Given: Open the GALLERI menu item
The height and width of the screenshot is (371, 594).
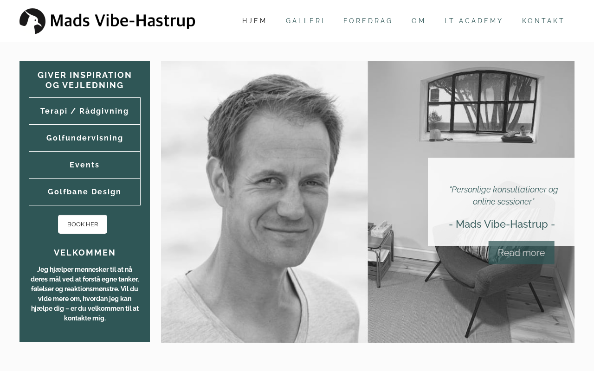Looking at the screenshot, I should (x=305, y=21).
